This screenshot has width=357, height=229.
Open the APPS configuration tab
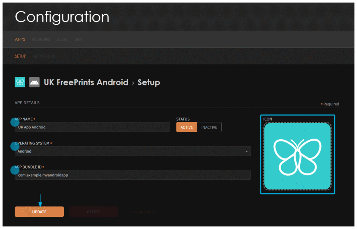[20, 39]
